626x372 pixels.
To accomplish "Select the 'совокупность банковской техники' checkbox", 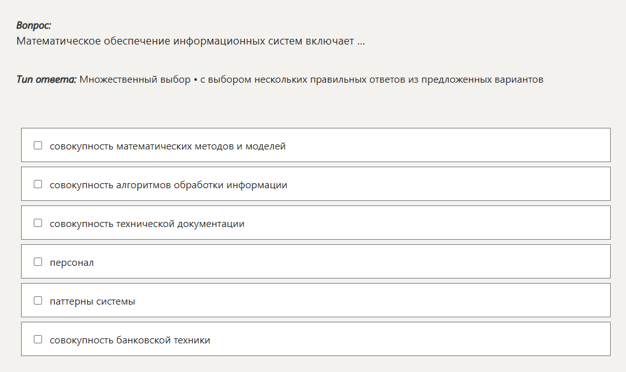I will 38,340.
